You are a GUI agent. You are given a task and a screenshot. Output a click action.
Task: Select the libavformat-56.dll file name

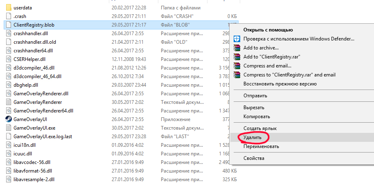[x=33, y=171]
